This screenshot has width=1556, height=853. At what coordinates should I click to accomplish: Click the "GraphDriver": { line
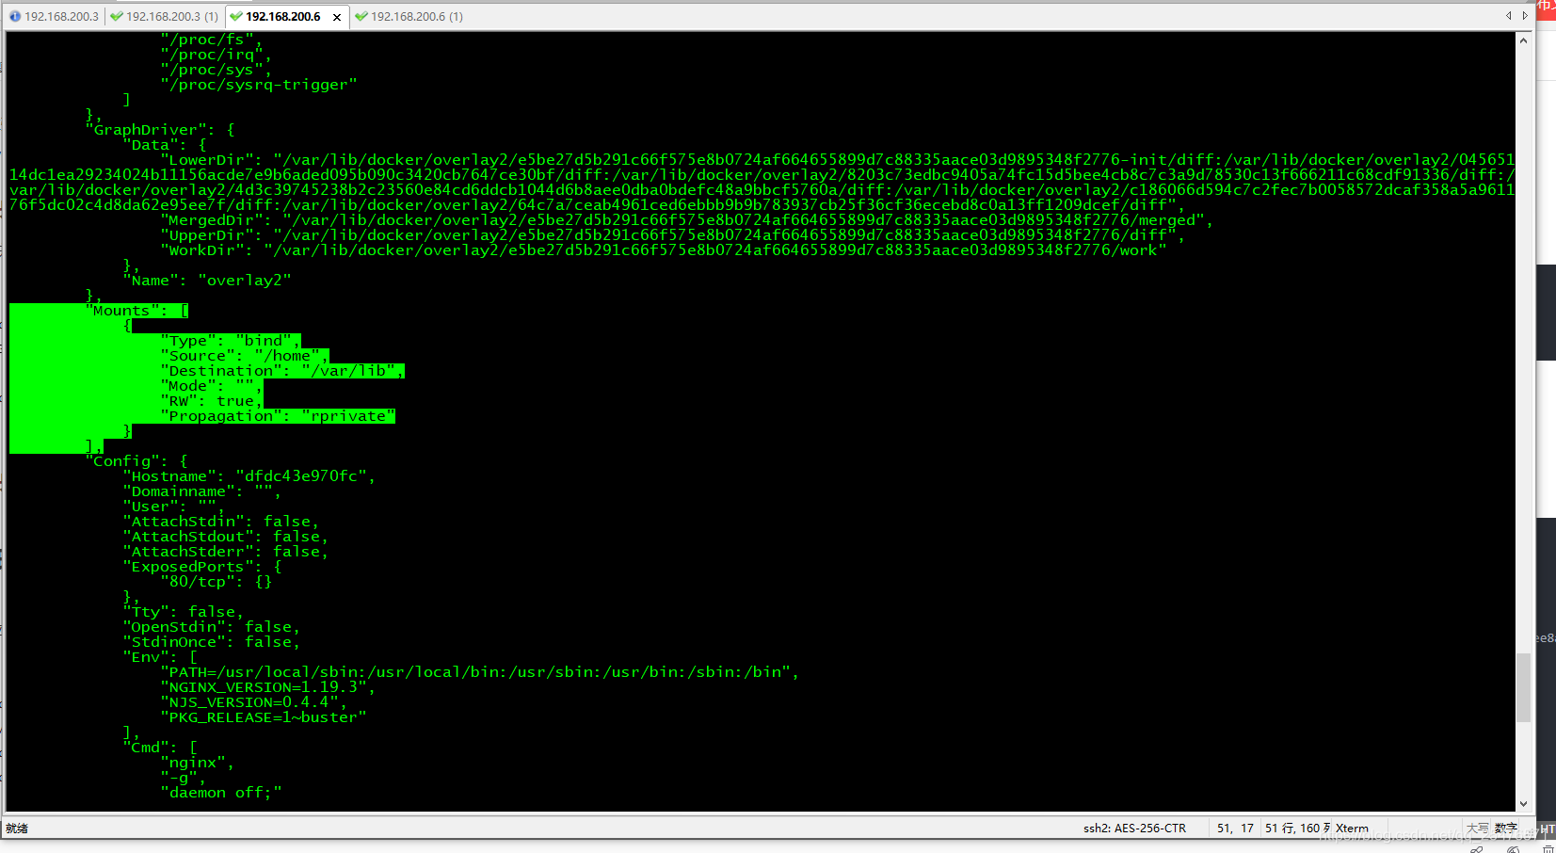click(160, 130)
